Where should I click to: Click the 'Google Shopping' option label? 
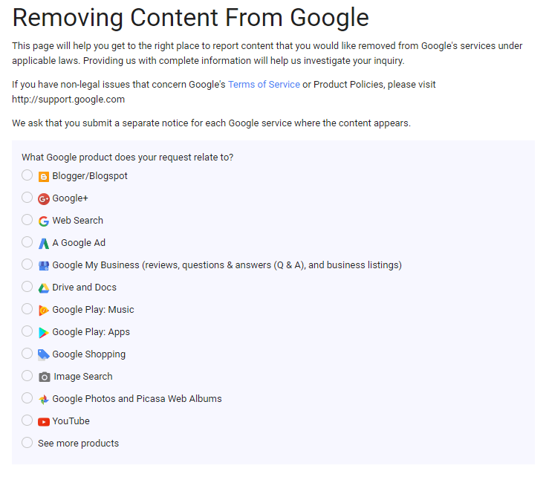pos(88,354)
